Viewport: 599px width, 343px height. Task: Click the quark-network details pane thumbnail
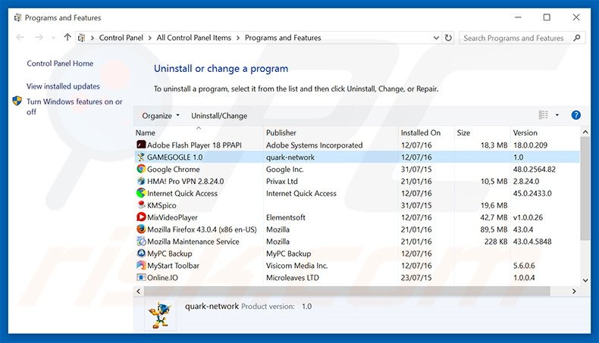(x=160, y=315)
